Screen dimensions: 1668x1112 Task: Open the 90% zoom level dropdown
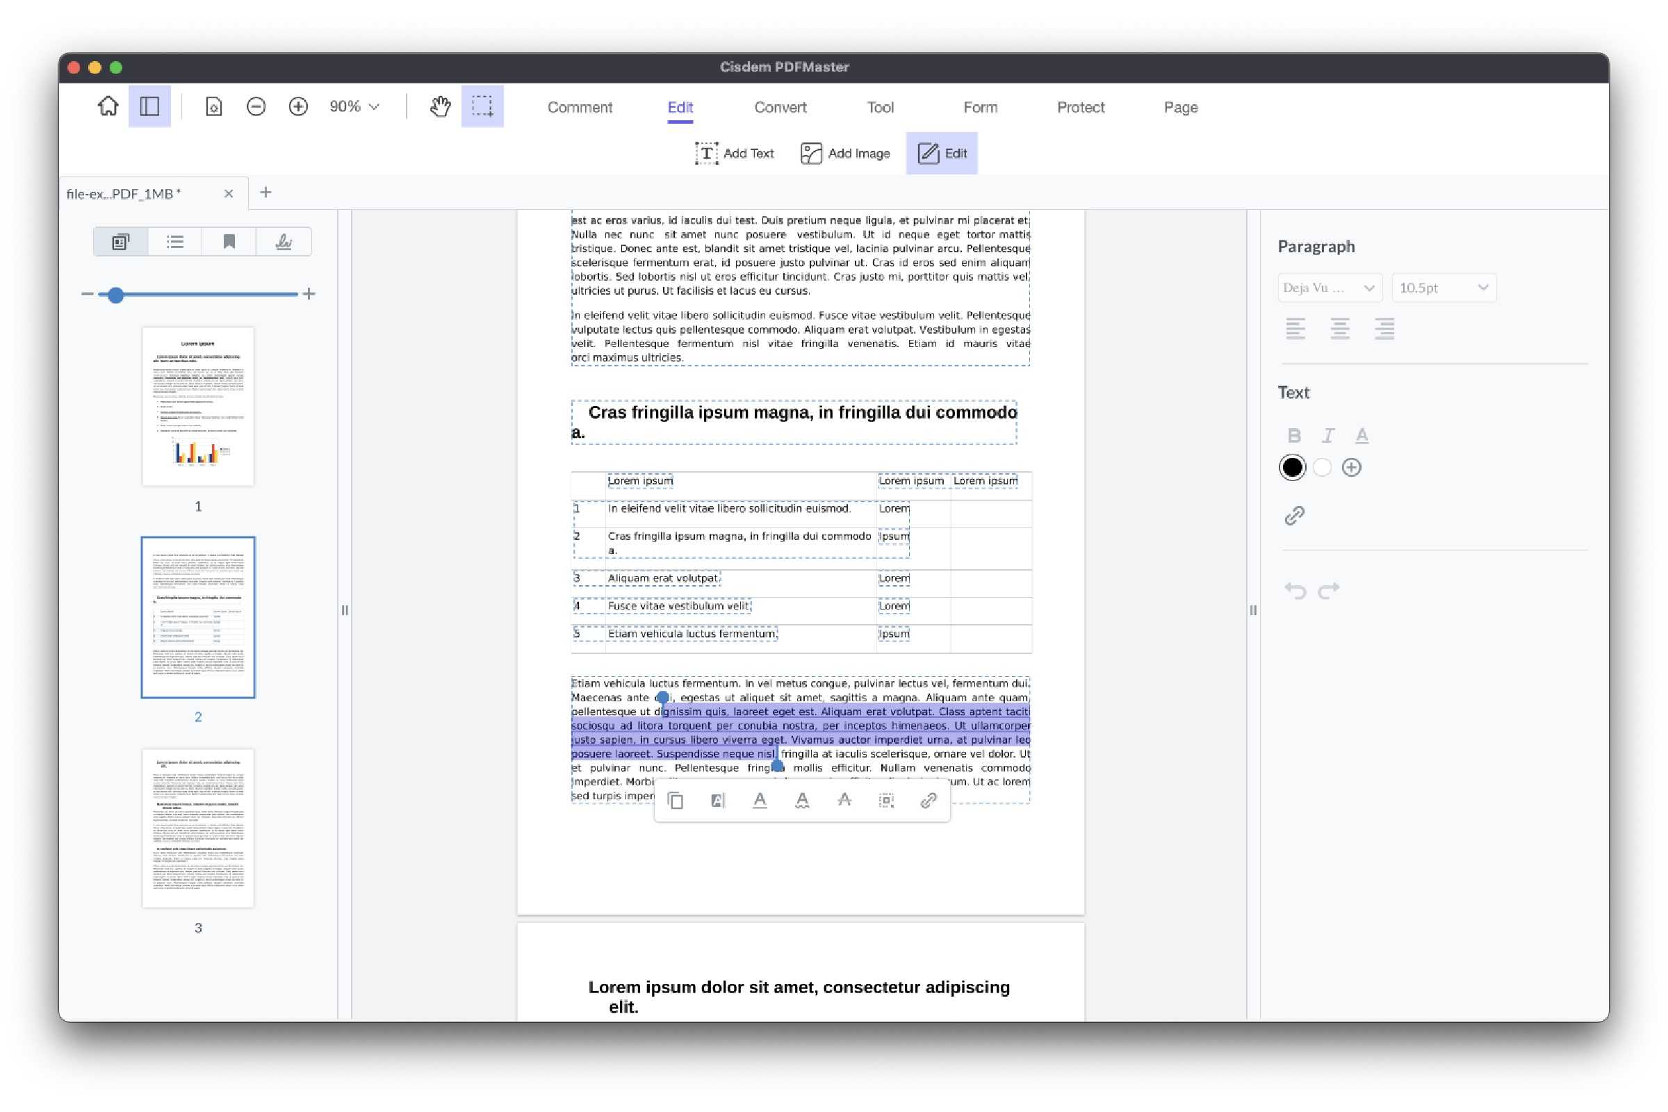point(354,106)
